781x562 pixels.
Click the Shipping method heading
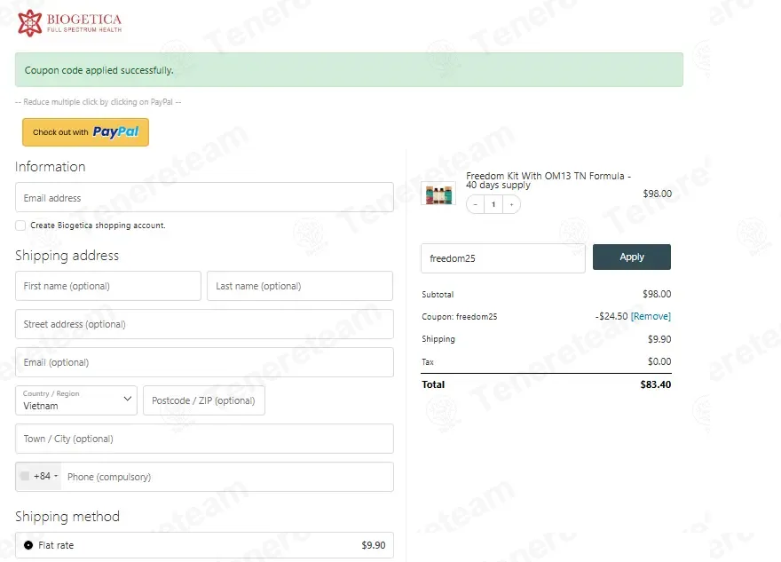tap(67, 516)
